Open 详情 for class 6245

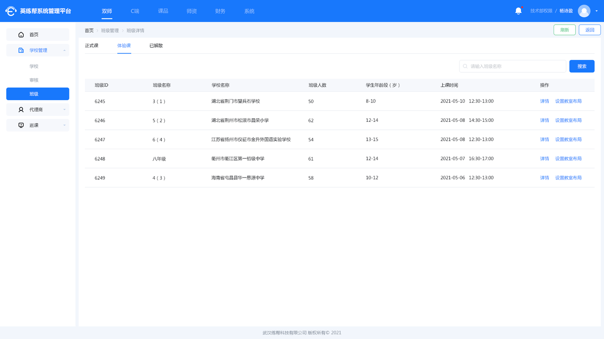[545, 101]
